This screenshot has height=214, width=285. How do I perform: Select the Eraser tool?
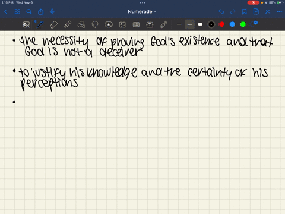[54, 24]
